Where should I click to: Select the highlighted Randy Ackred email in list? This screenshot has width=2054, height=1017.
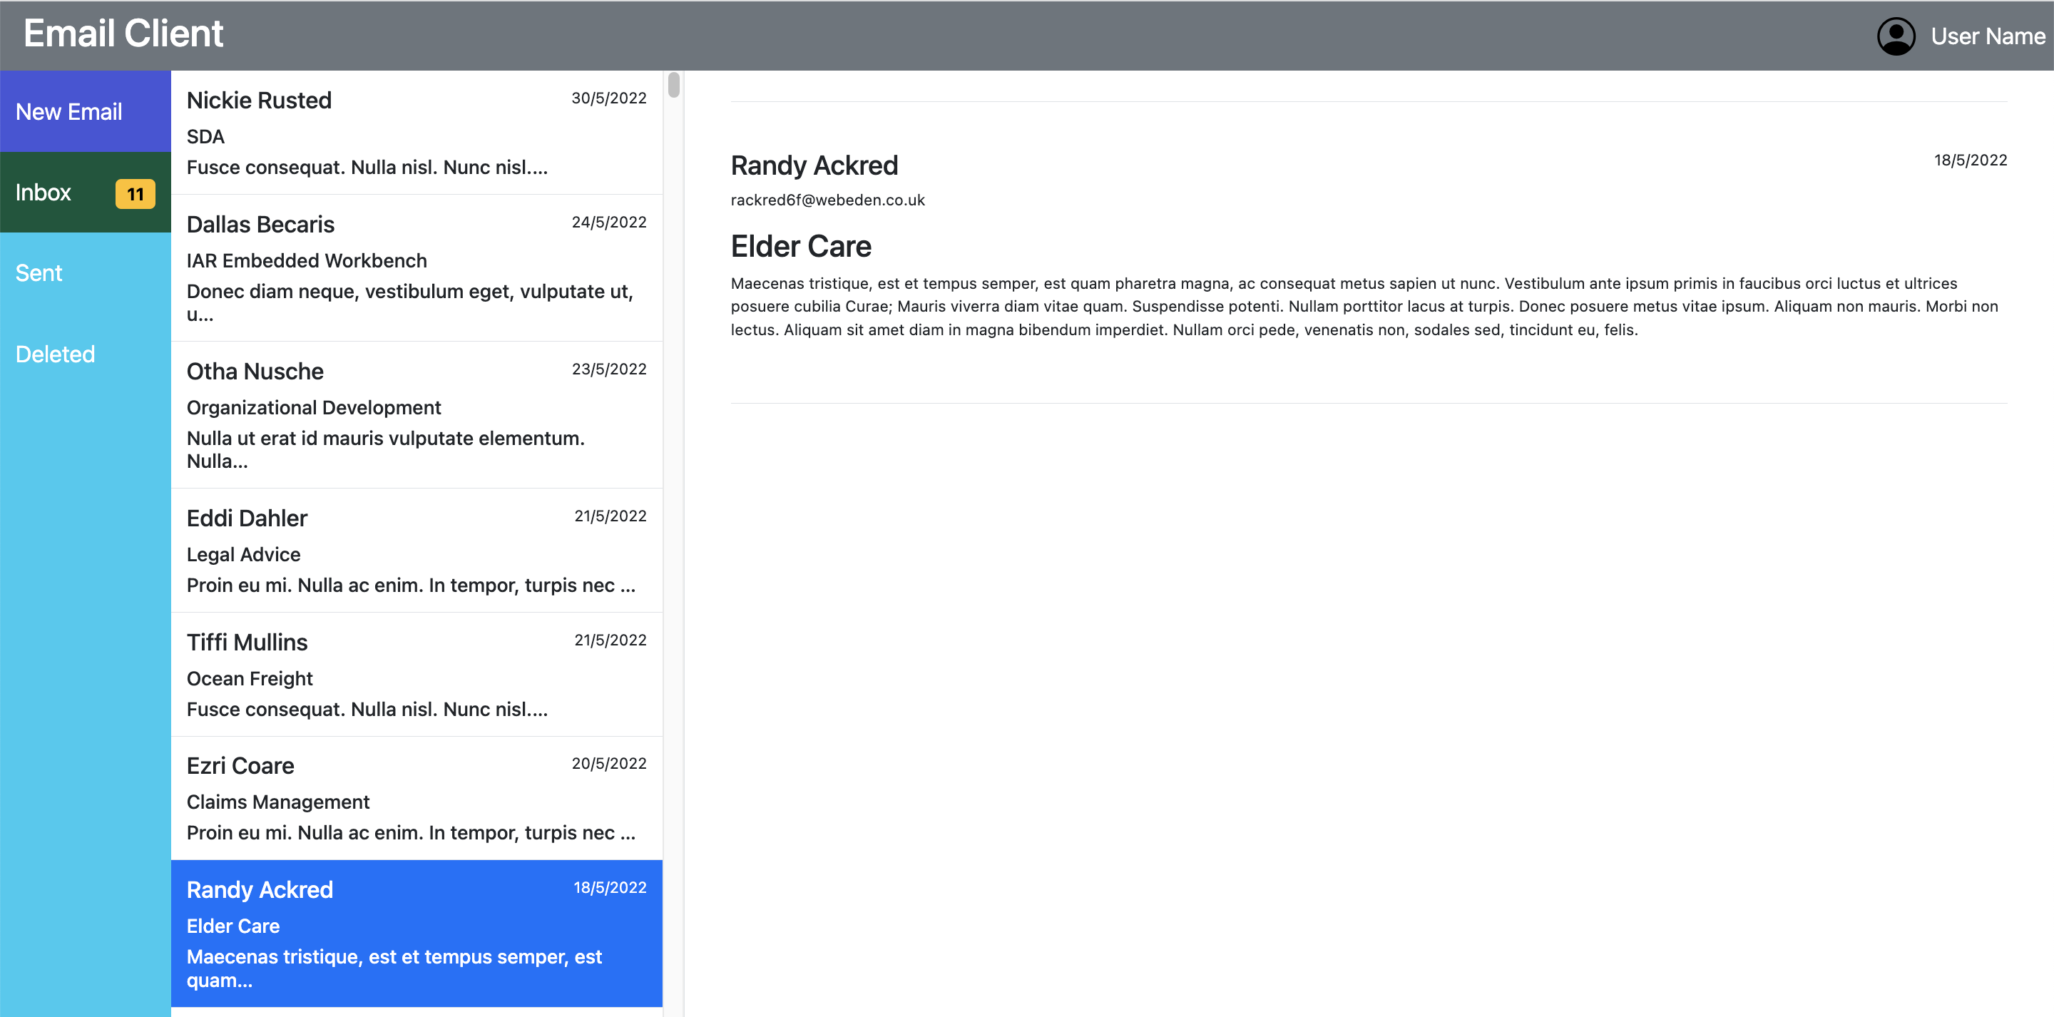[x=417, y=934]
